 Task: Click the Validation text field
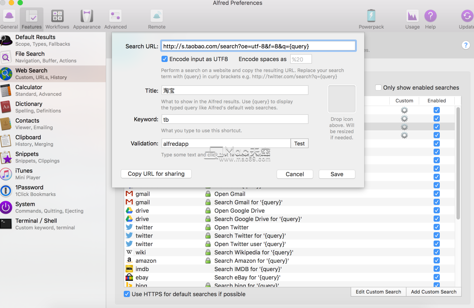(x=226, y=143)
